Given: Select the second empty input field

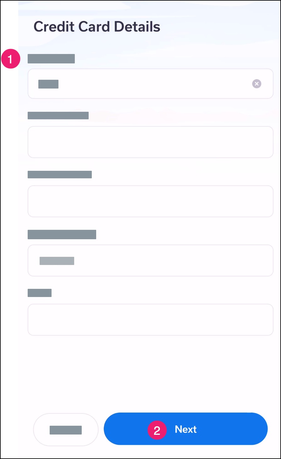Looking at the screenshot, I should [151, 142].
